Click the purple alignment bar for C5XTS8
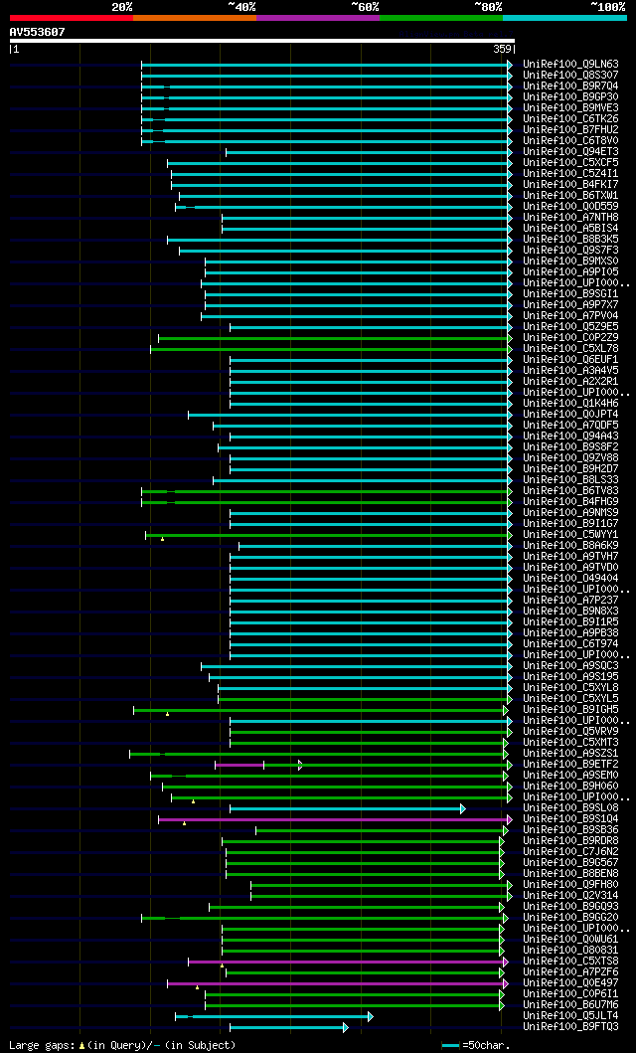Image resolution: width=636 pixels, height=1053 pixels. [x=346, y=962]
